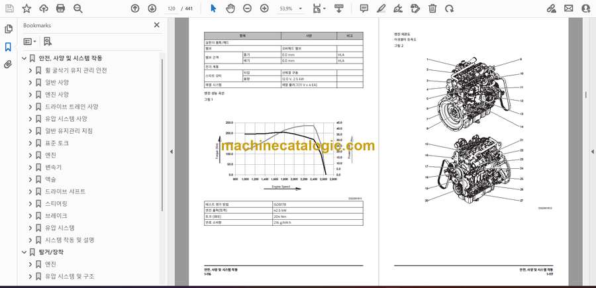The width and height of the screenshot is (596, 288).
Task: Go to previous page arrow
Action: [135, 9]
